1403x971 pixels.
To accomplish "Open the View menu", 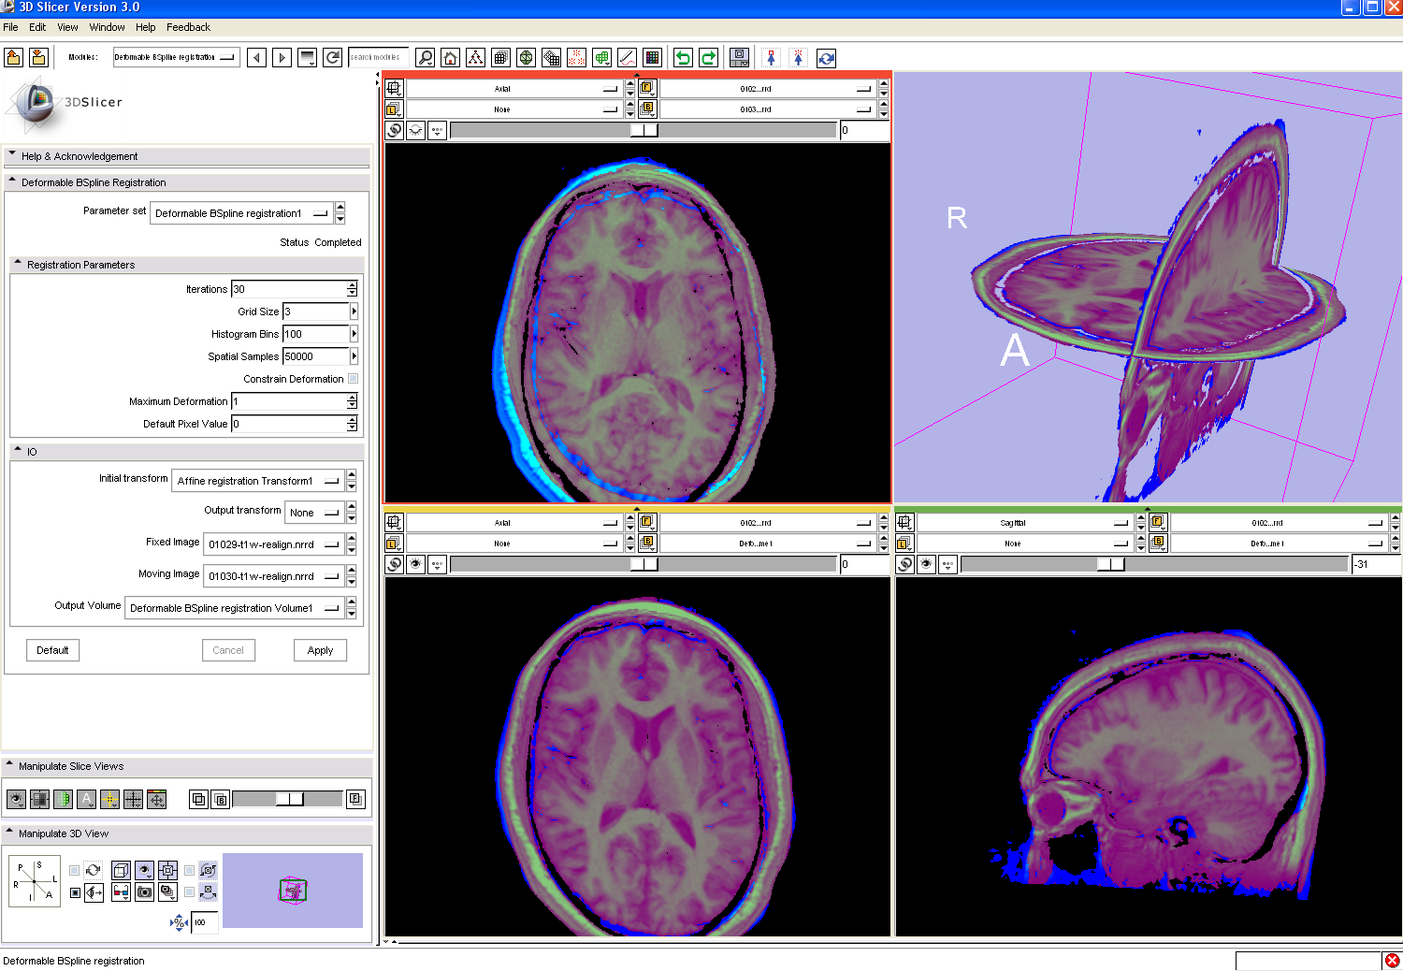I will (67, 27).
